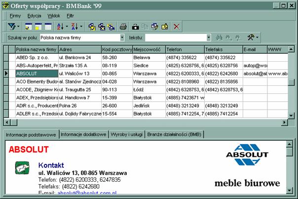
Task: Switch to Wyroby i usługi tab
Action: 127,134
